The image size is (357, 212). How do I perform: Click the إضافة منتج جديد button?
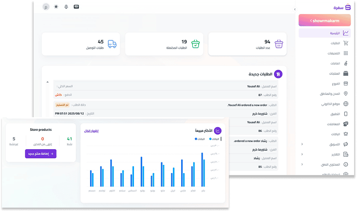click(40, 154)
